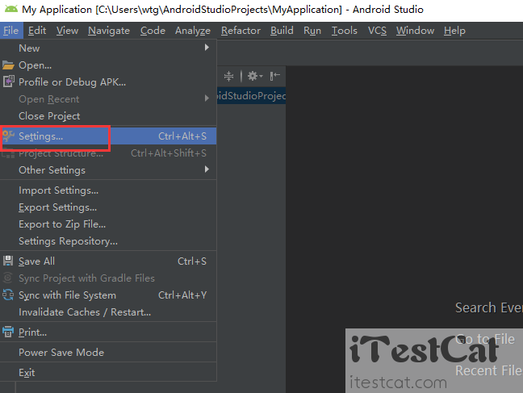Viewport: 523px width, 393px height.
Task: Click the Collapse All toolbar icon
Action: [229, 76]
